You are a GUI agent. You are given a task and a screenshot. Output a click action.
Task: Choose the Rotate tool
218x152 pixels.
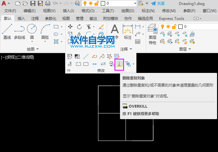[x=79, y=27]
